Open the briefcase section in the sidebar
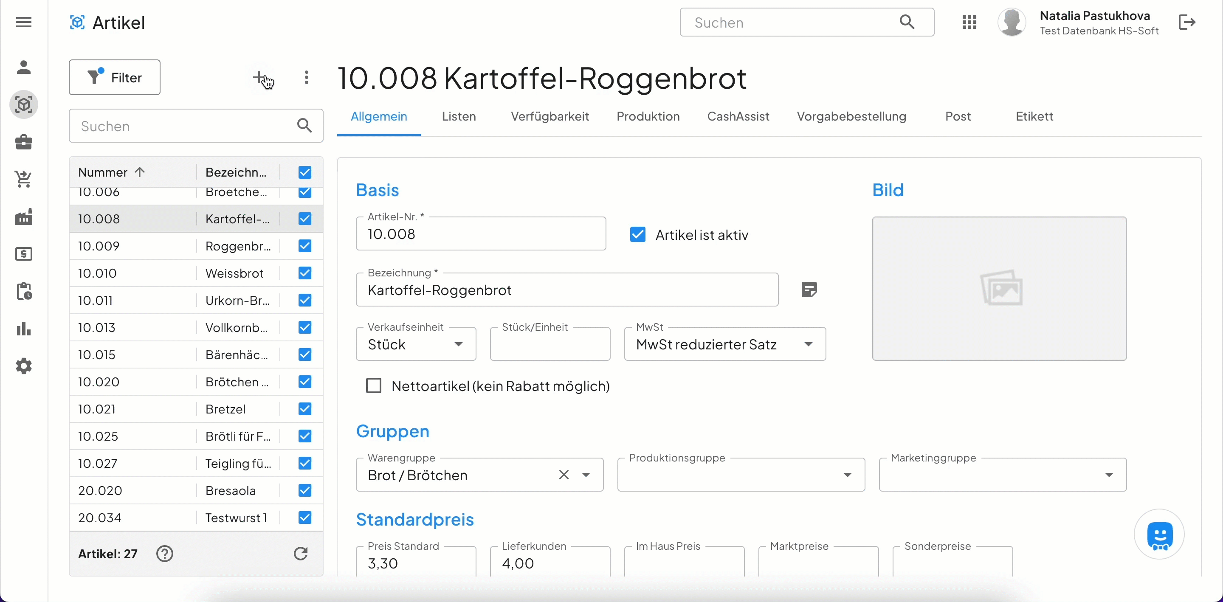This screenshot has width=1223, height=602. [23, 142]
